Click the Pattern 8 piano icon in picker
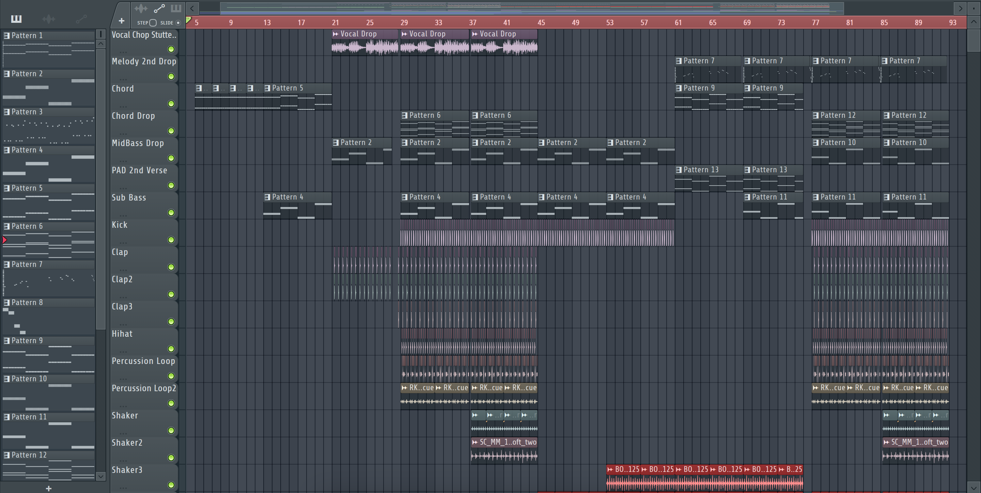The width and height of the screenshot is (981, 493). pos(6,303)
